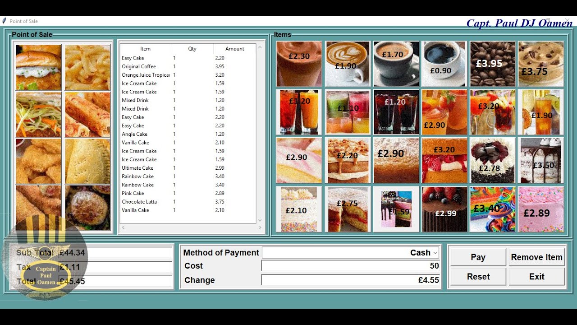Select the £1.59 ice cream cake
The image size is (577, 325).
click(396, 209)
